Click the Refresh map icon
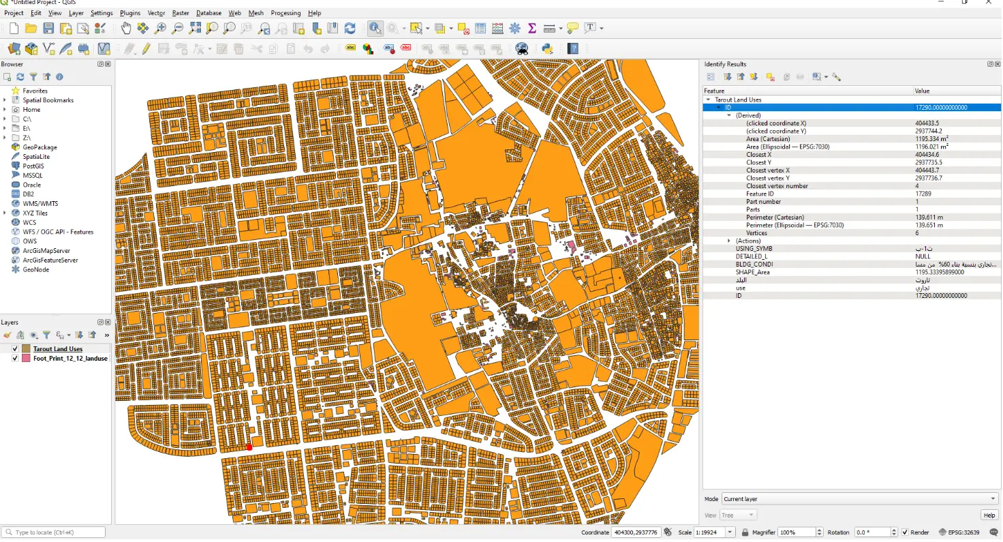 pos(350,28)
